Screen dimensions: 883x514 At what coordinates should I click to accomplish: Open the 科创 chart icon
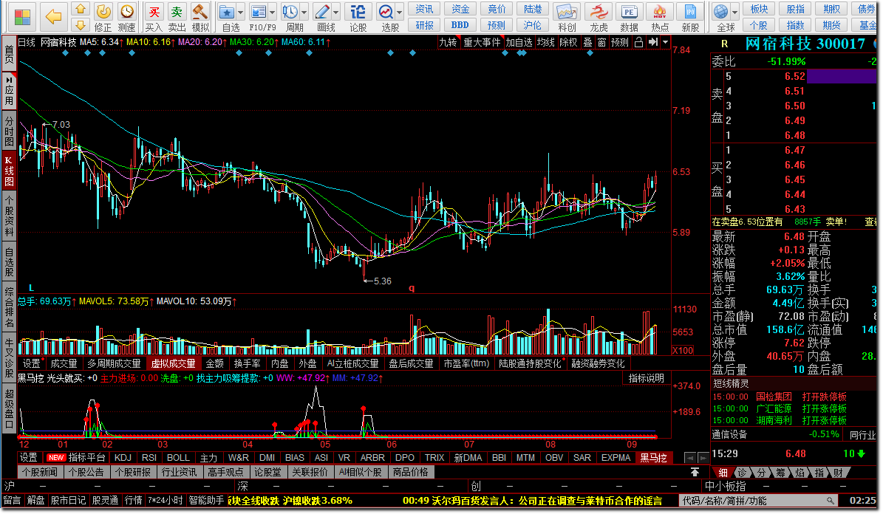point(567,12)
